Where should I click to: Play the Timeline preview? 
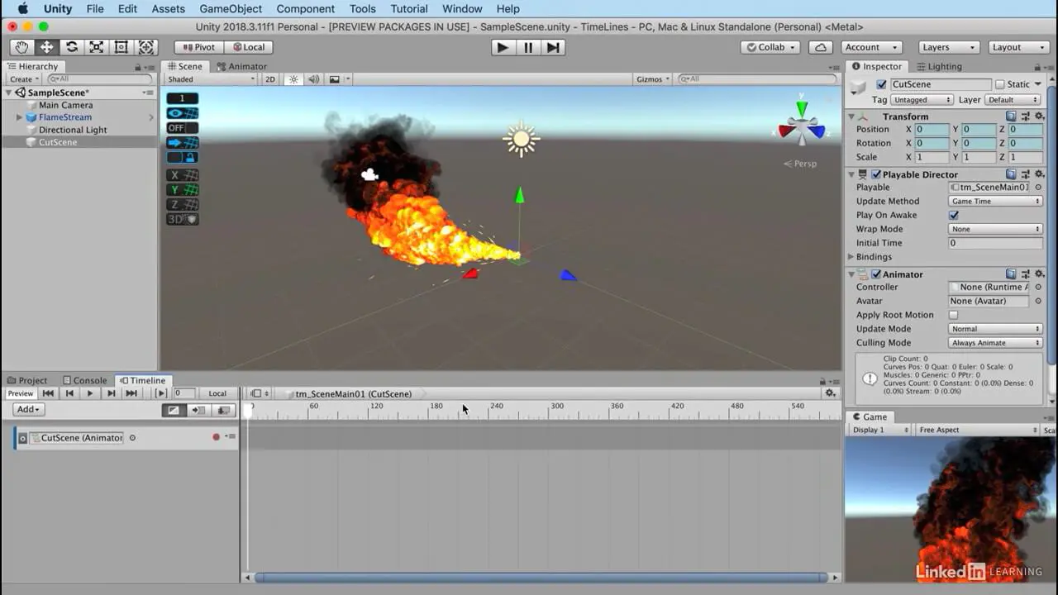(90, 393)
